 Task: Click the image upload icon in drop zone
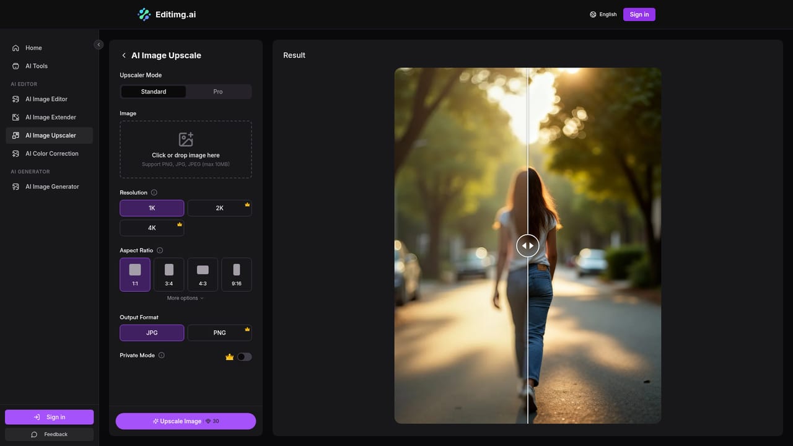click(186, 139)
